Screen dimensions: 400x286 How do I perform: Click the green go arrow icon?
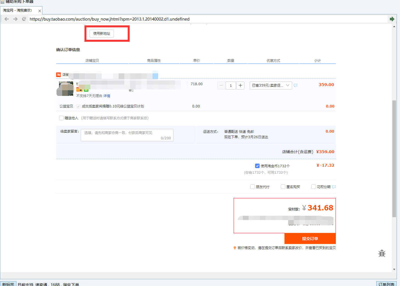[x=392, y=19]
